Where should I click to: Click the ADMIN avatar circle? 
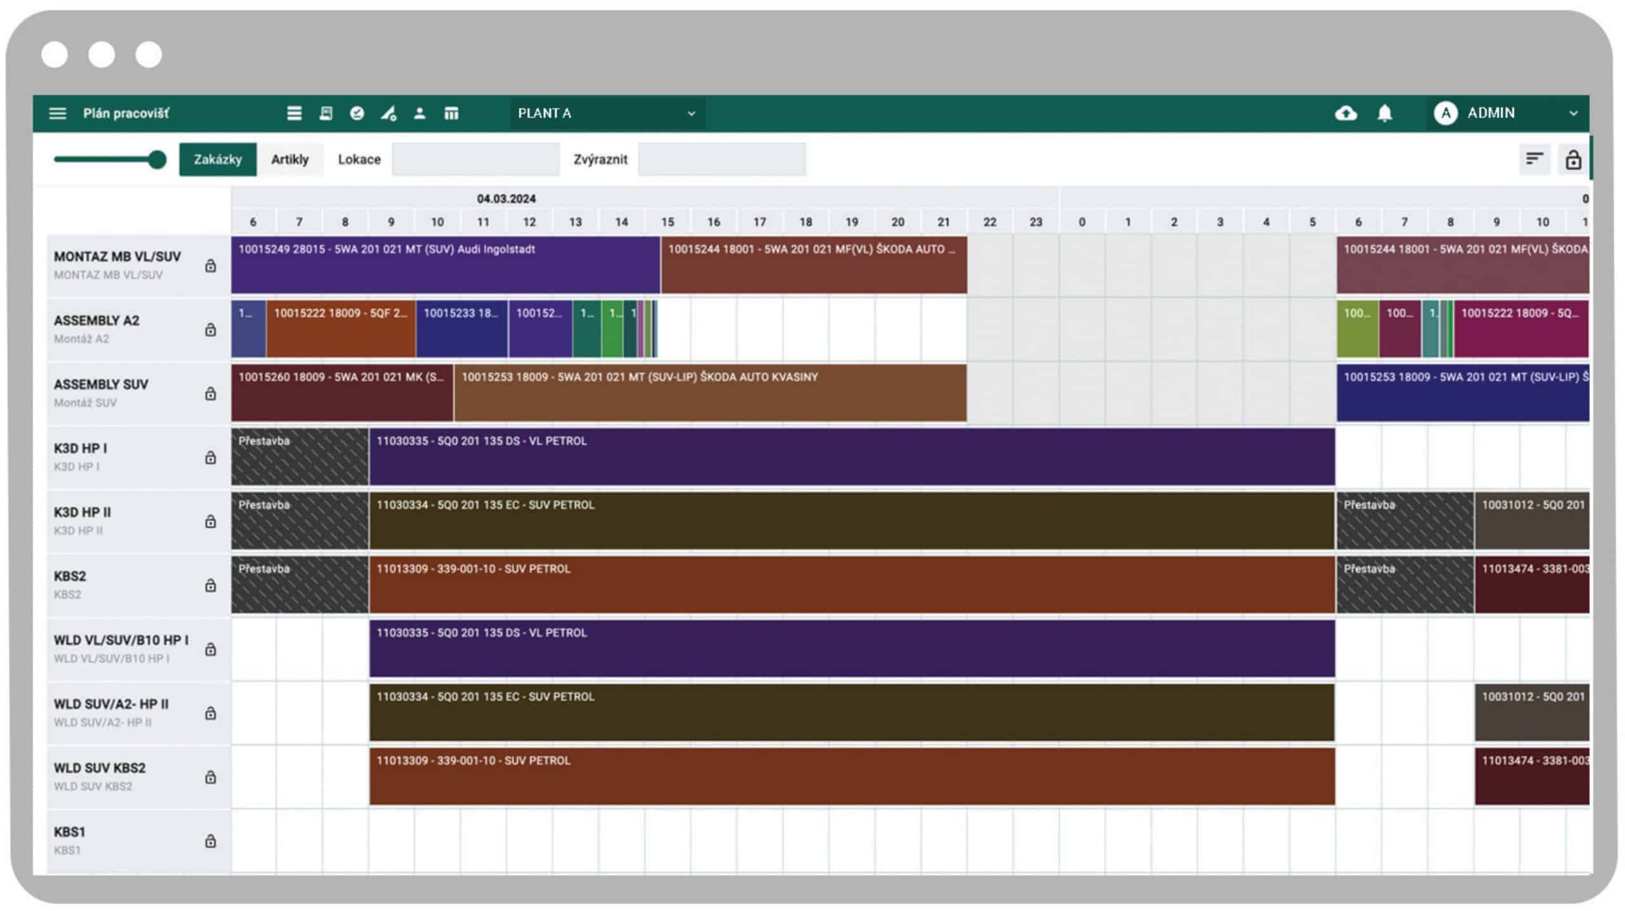pyautogui.click(x=1445, y=114)
